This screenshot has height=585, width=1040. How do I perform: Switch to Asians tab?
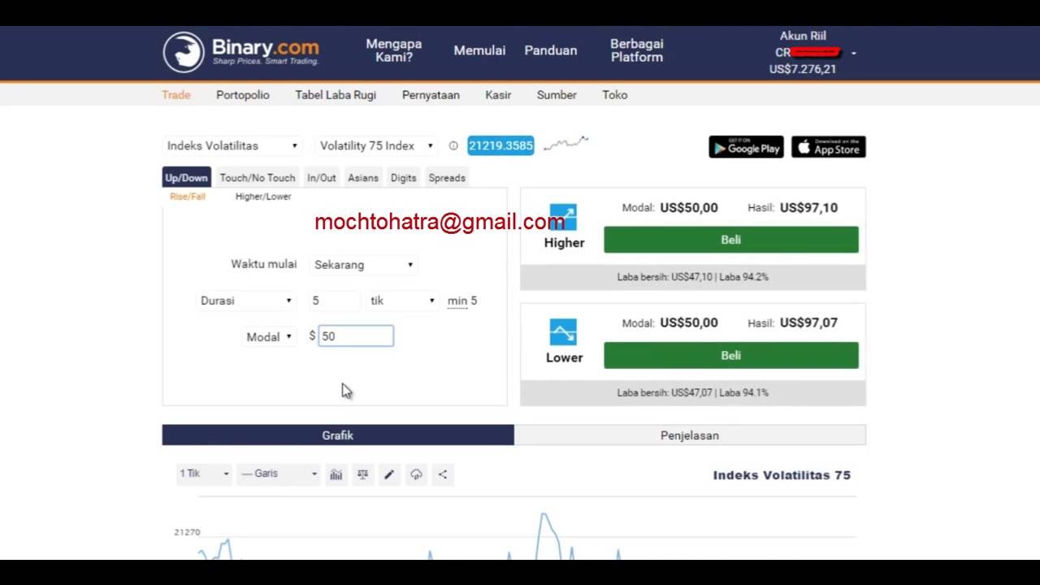pyautogui.click(x=363, y=178)
